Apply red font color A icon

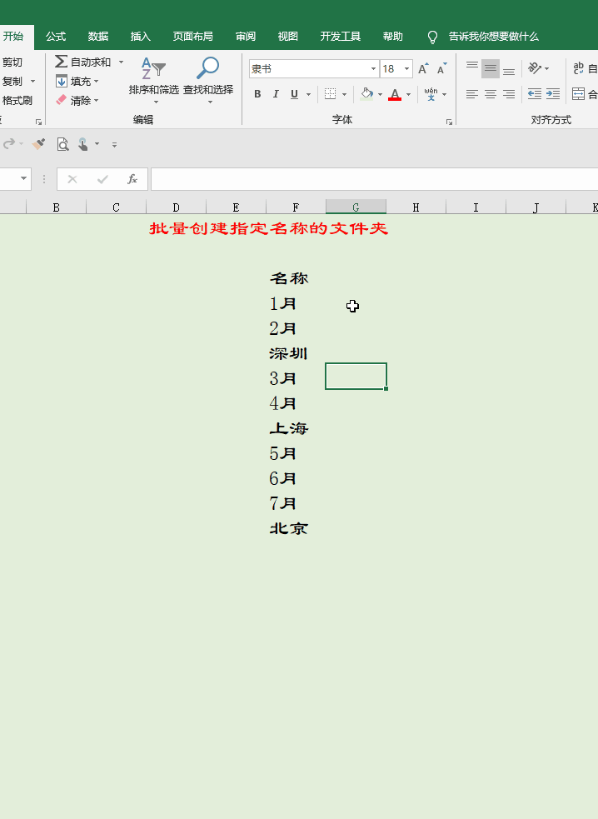(395, 94)
